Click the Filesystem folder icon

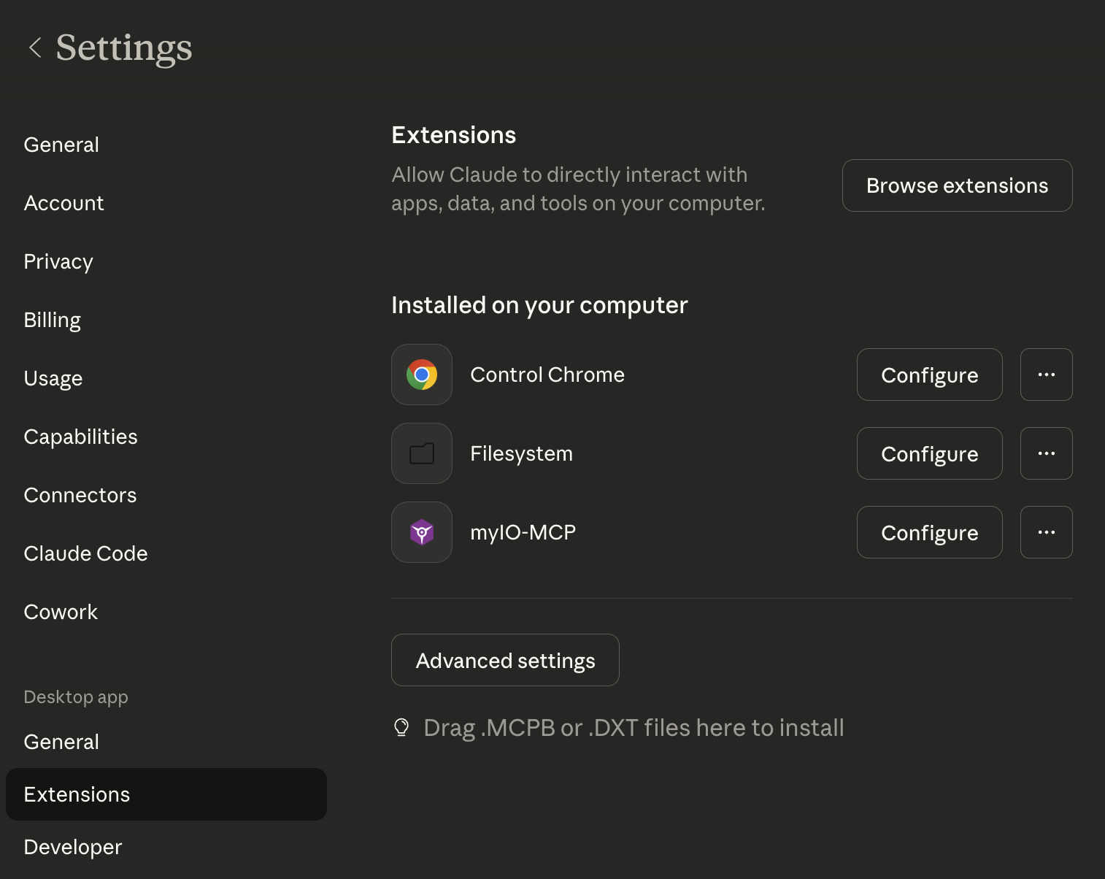[x=421, y=453]
